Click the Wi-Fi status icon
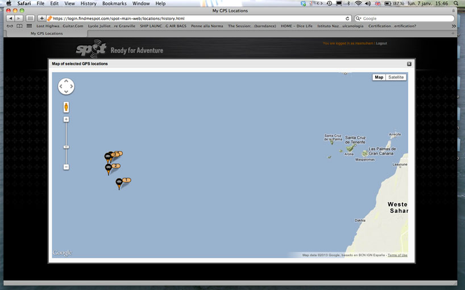 (x=358, y=3)
